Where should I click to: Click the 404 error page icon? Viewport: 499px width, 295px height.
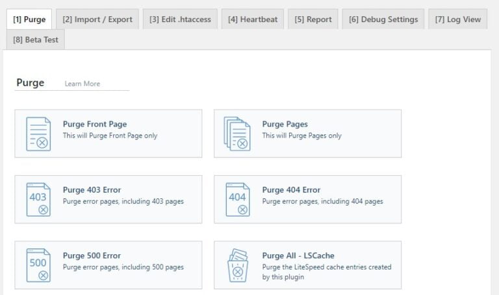pyautogui.click(x=237, y=200)
